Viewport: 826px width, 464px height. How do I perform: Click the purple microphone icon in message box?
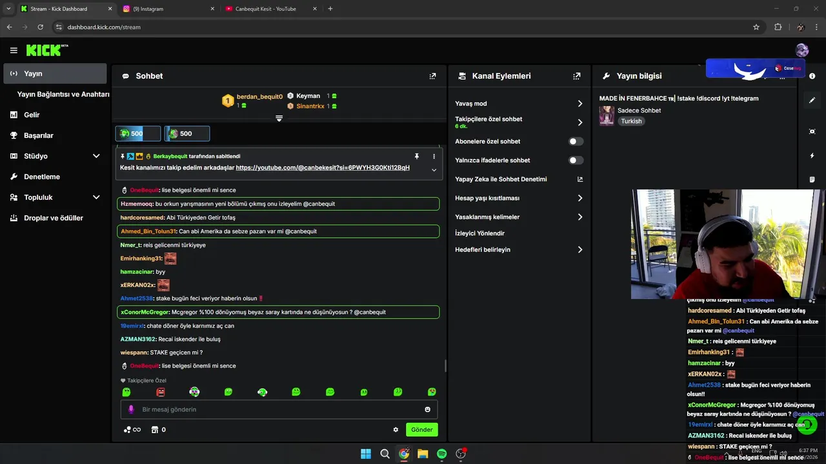(131, 409)
